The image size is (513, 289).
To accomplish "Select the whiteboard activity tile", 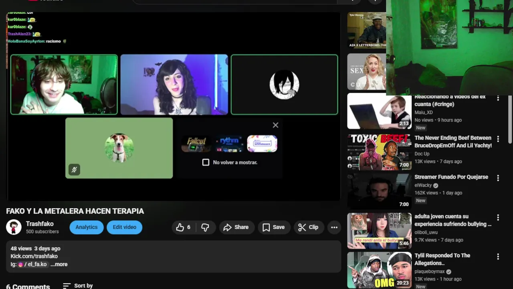I will 262,144.
